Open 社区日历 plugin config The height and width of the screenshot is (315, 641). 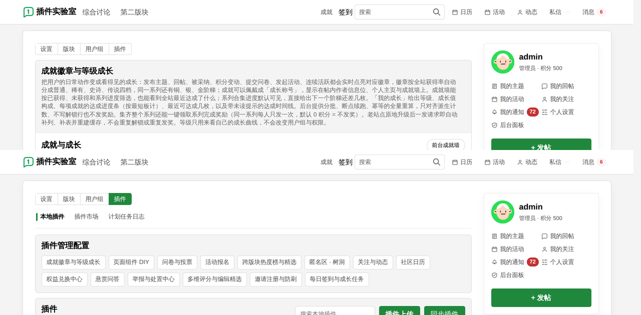click(413, 262)
